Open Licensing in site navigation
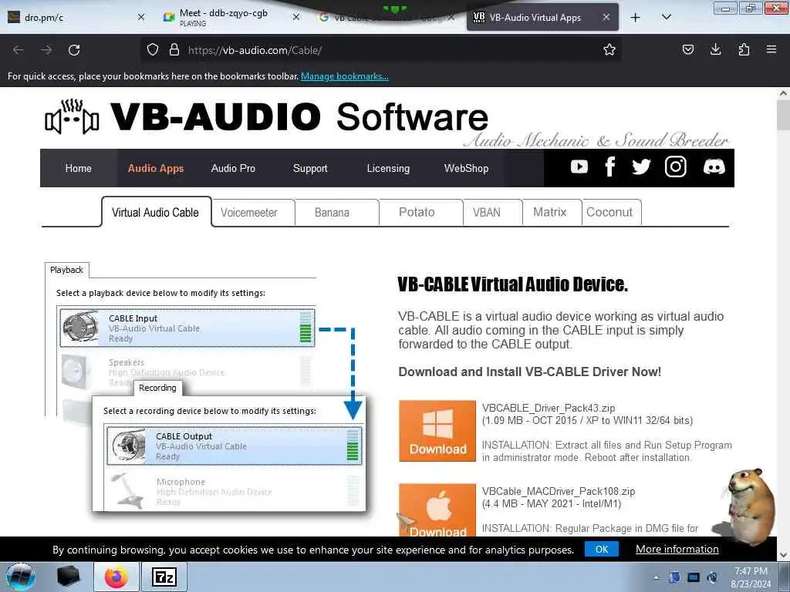Viewport: 790px width, 592px height. tap(388, 168)
